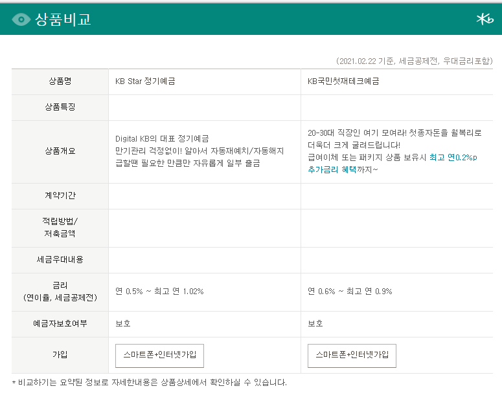Click the 적립방법/저축금액 row header
The height and width of the screenshot is (395, 502).
(60, 227)
